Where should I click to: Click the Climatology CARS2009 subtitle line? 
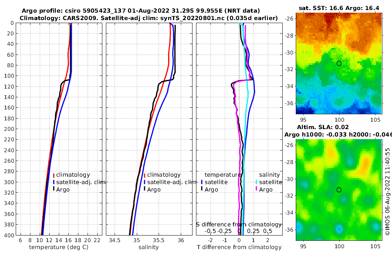(149, 18)
